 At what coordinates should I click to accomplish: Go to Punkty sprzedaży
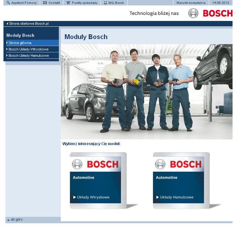[x=84, y=3]
